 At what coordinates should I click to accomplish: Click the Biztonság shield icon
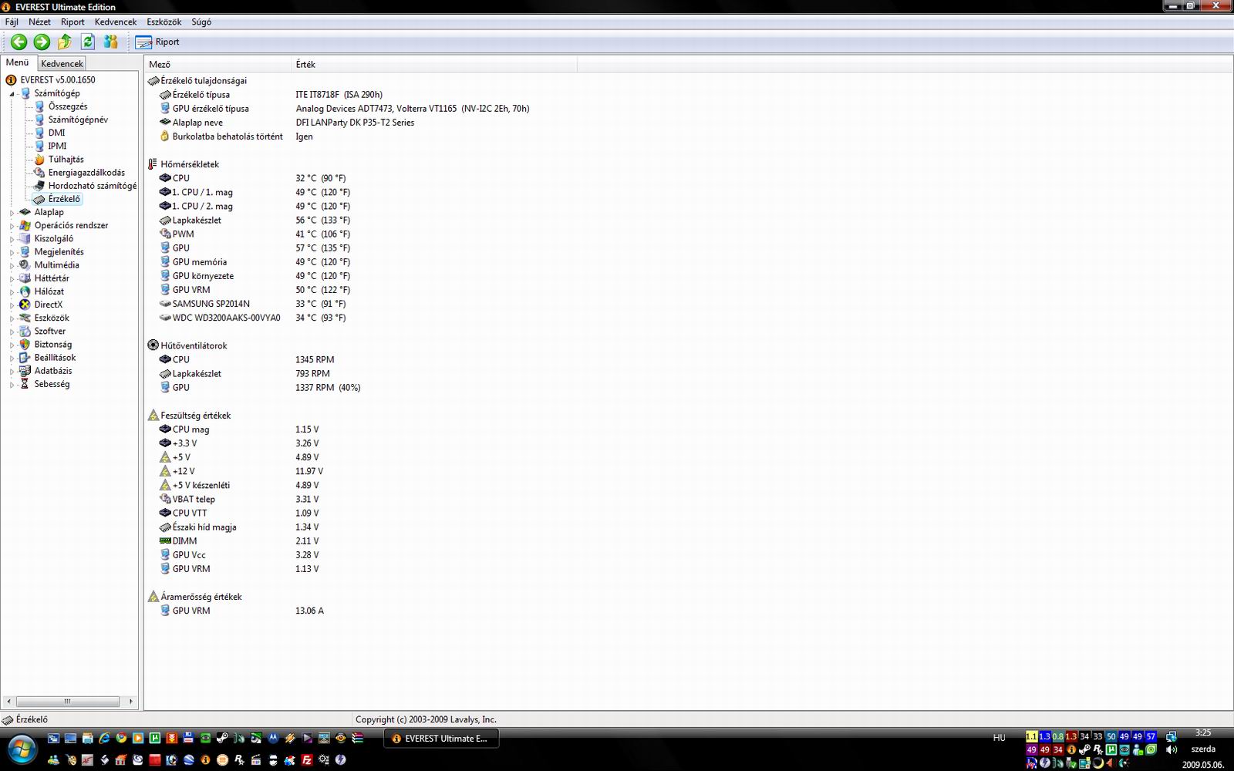(x=25, y=344)
